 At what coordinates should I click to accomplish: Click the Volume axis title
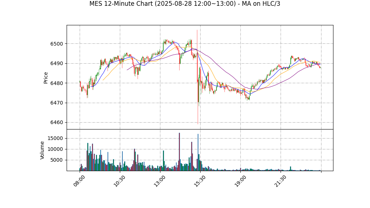click(x=42, y=150)
